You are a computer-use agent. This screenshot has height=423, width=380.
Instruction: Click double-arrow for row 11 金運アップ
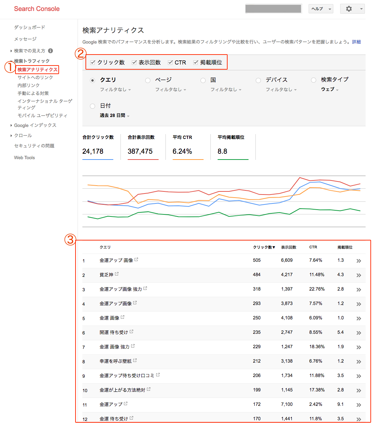point(359,405)
